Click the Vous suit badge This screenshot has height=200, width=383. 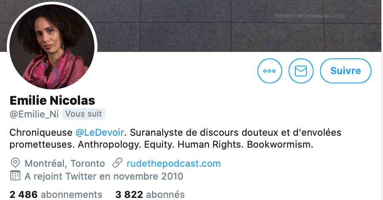click(x=84, y=114)
